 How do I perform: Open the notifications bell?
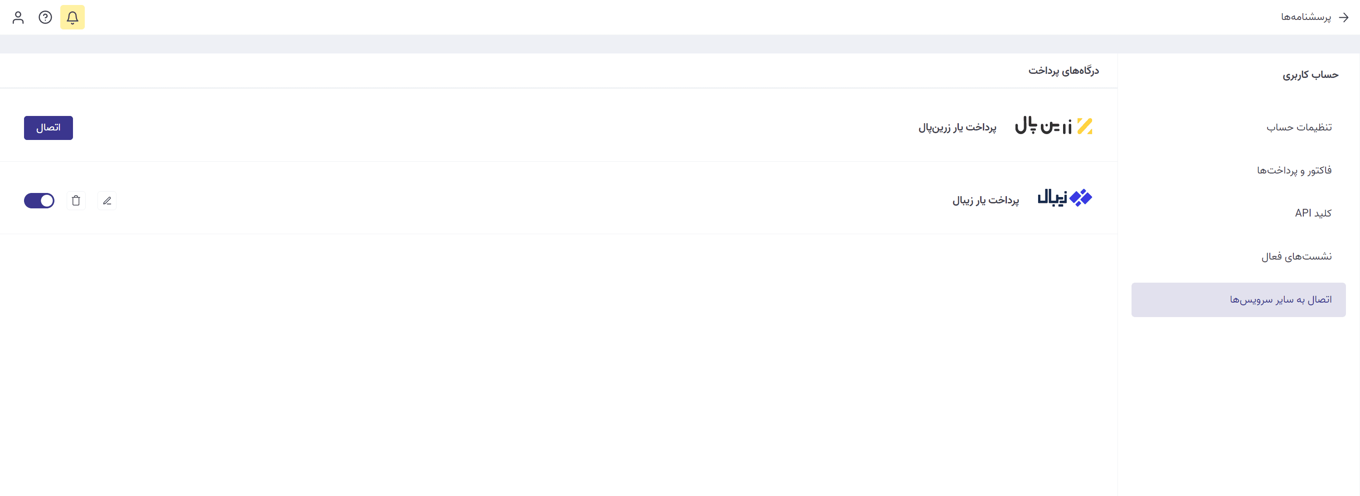73,17
